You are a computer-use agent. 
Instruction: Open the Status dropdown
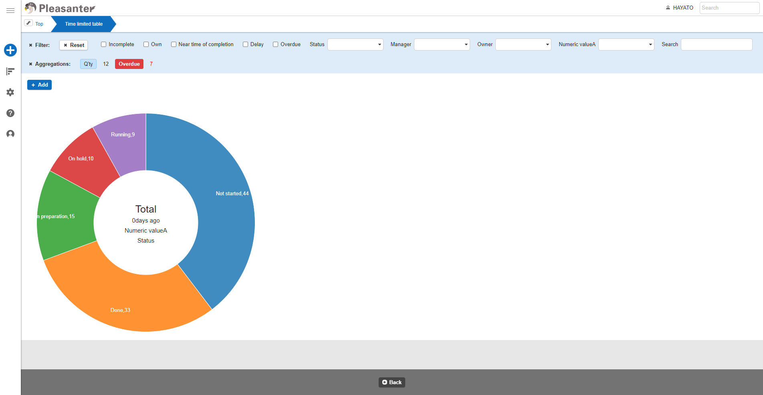(355, 45)
